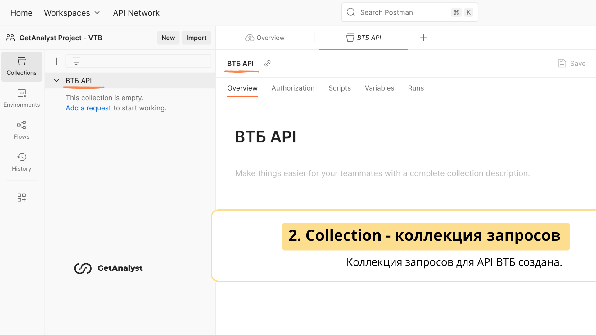The height and width of the screenshot is (335, 596).
Task: Collapse the ВТБ API collection chevron
Action: tap(56, 81)
